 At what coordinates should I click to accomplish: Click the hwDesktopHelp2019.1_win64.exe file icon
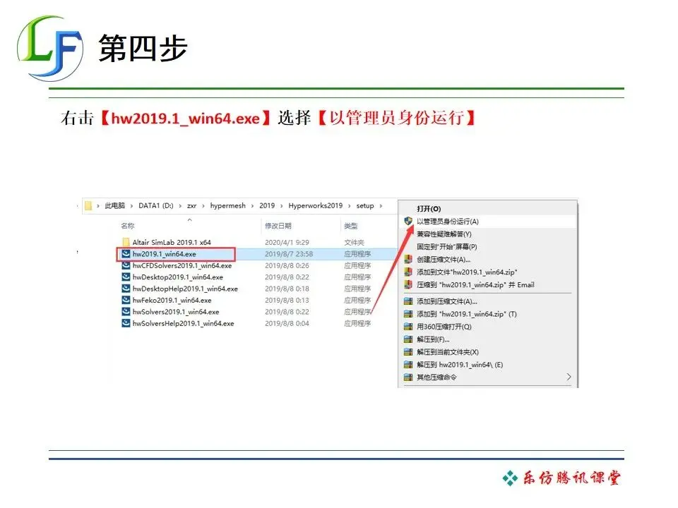tap(126, 289)
